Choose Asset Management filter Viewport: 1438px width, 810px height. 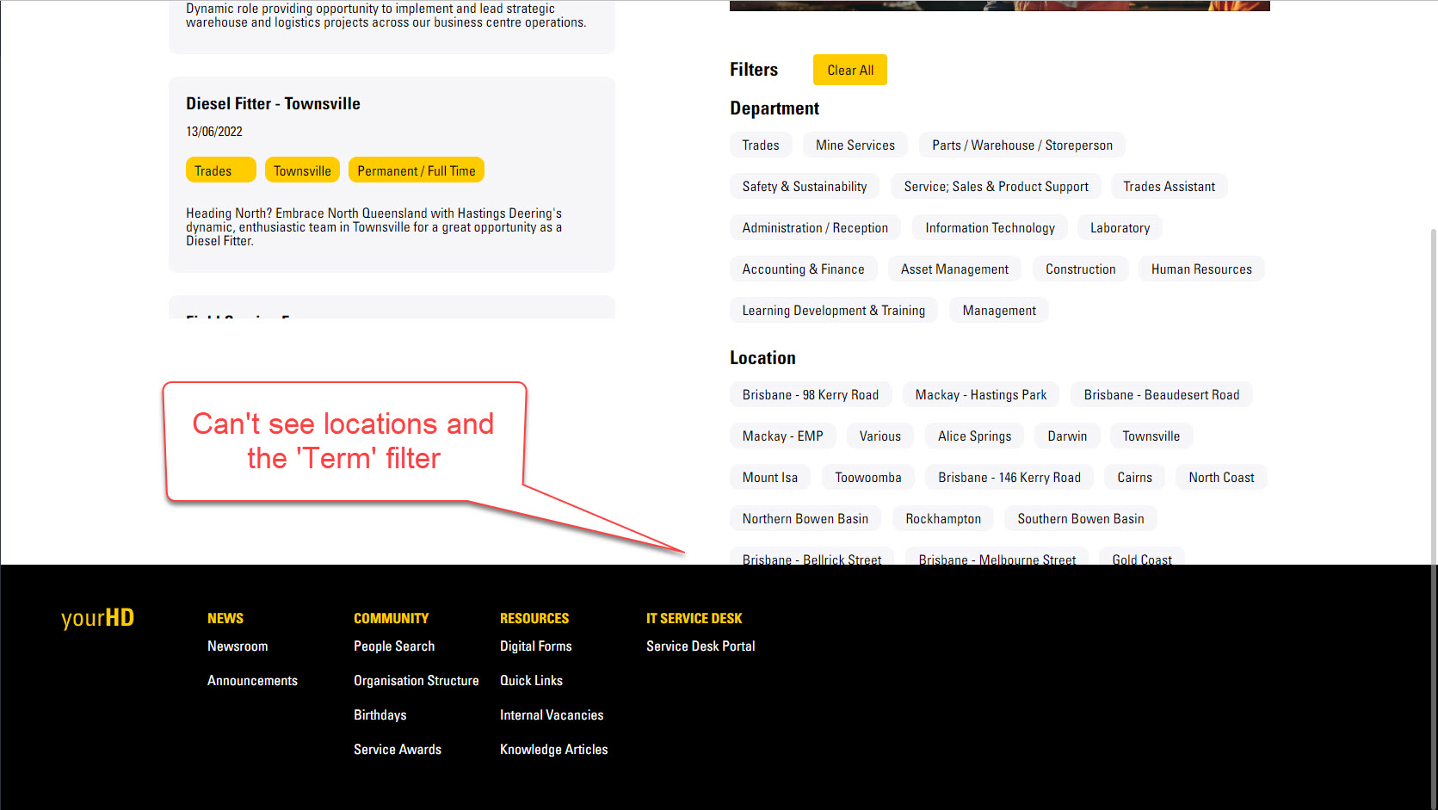coord(954,269)
